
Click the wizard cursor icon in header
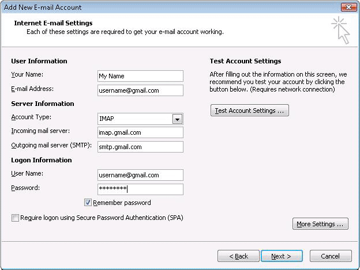click(341, 30)
